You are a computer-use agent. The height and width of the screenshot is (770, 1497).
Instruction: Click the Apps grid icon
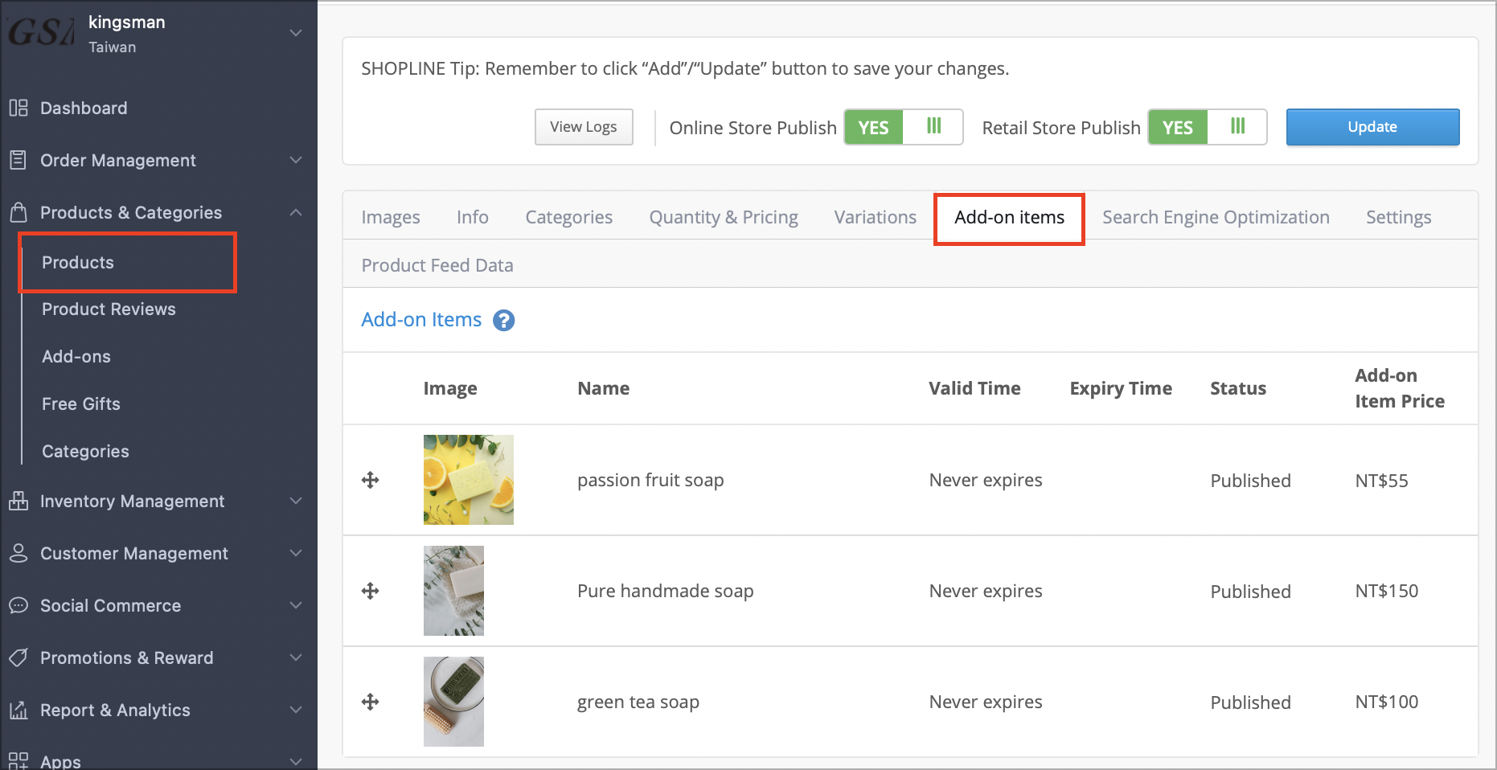point(18,760)
